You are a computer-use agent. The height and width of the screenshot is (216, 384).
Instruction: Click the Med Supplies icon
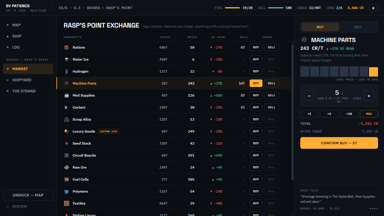point(67,95)
